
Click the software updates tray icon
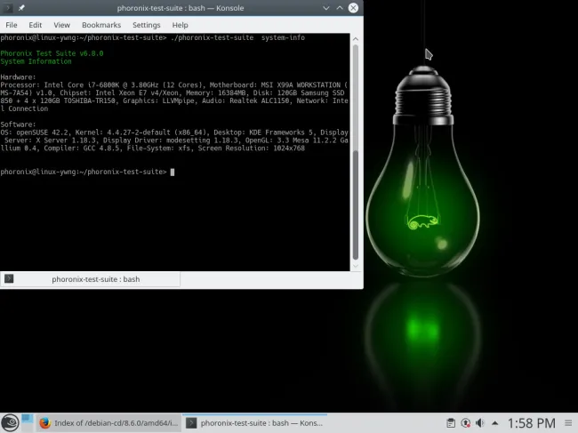click(x=466, y=423)
